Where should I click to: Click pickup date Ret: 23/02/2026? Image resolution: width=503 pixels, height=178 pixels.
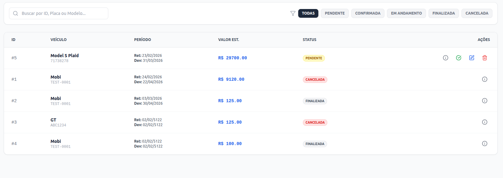coord(148,56)
